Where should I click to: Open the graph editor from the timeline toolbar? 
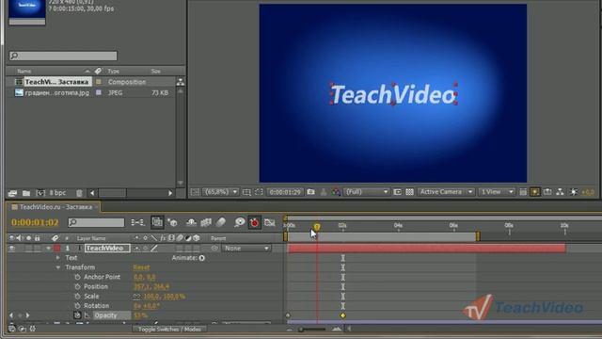click(270, 222)
